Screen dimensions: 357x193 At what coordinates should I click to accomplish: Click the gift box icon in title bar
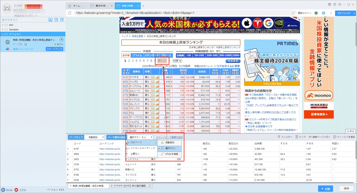(x=329, y=4)
